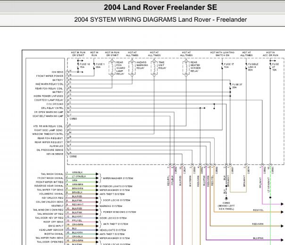285x245 pixels.
Task: Click the "2004 SYSTEM WIRING DIAGRAMS" subtitle line
Action: point(160,19)
